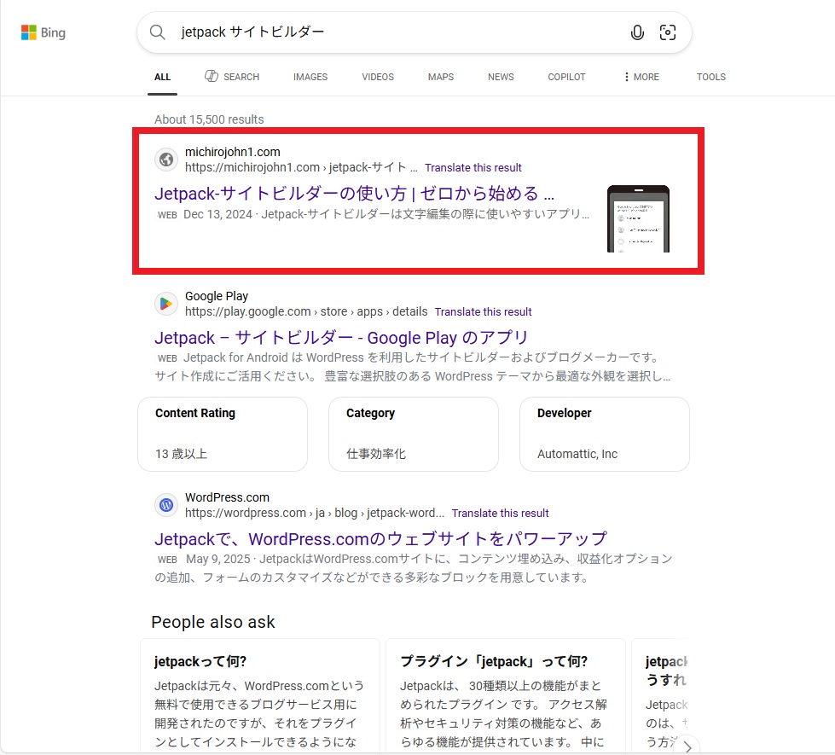Switch to the NEWS tab
This screenshot has height=755, width=835.
pyautogui.click(x=502, y=77)
